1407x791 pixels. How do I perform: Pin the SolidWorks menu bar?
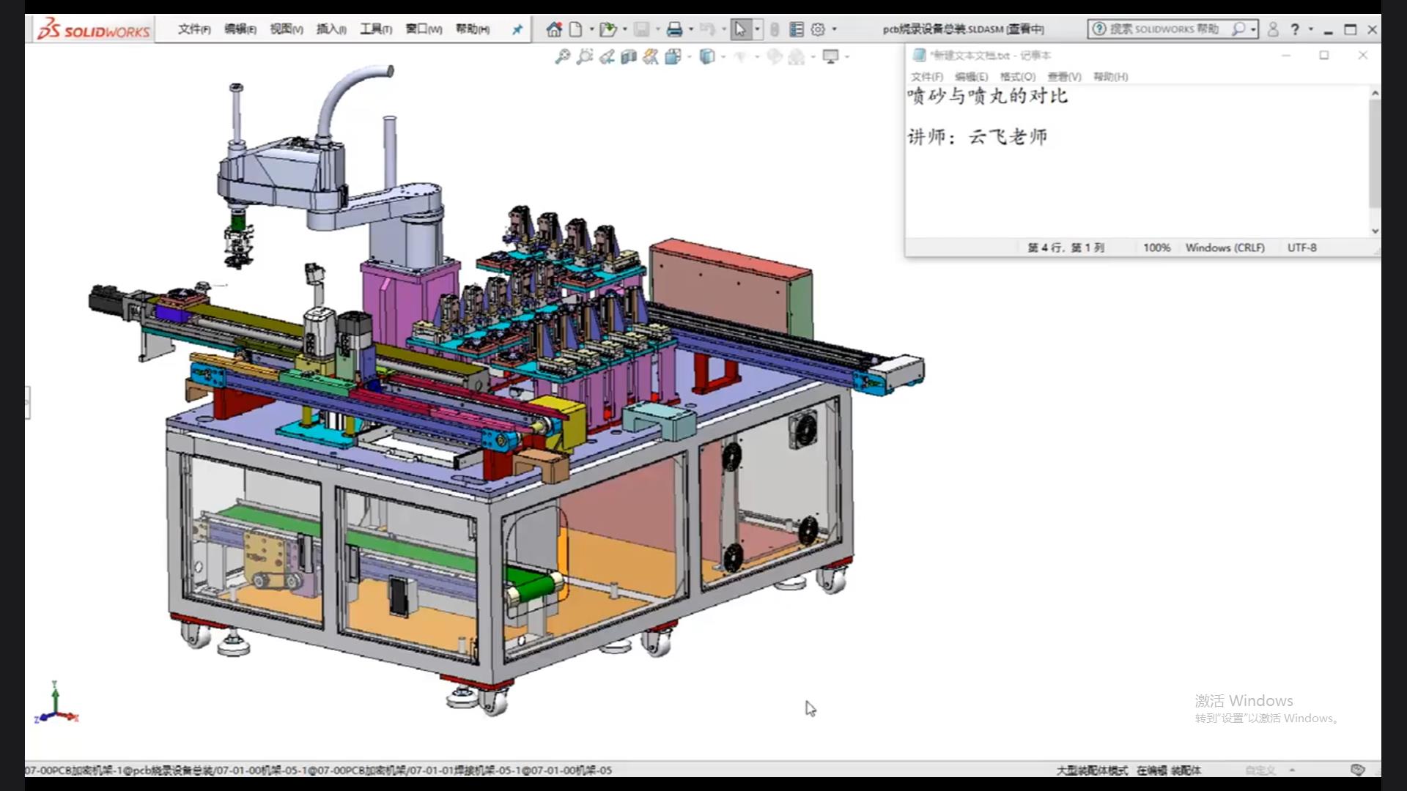(x=517, y=29)
